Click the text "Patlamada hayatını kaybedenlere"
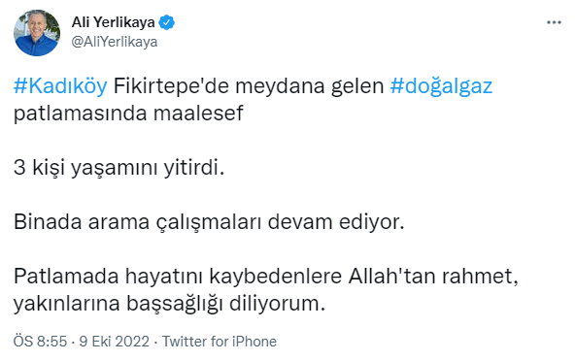The width and height of the screenshot is (575, 361). [x=178, y=277]
